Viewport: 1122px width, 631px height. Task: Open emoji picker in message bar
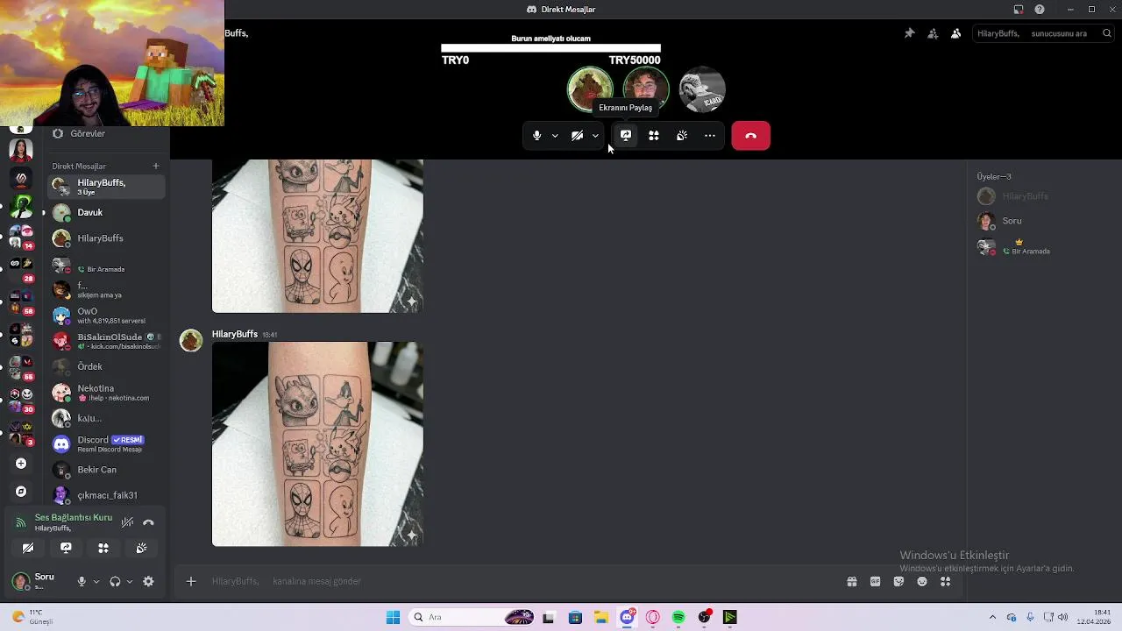point(922,581)
